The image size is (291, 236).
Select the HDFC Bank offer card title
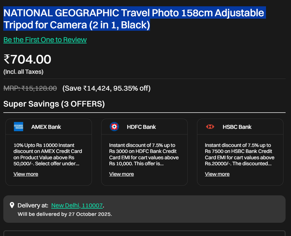(141, 127)
